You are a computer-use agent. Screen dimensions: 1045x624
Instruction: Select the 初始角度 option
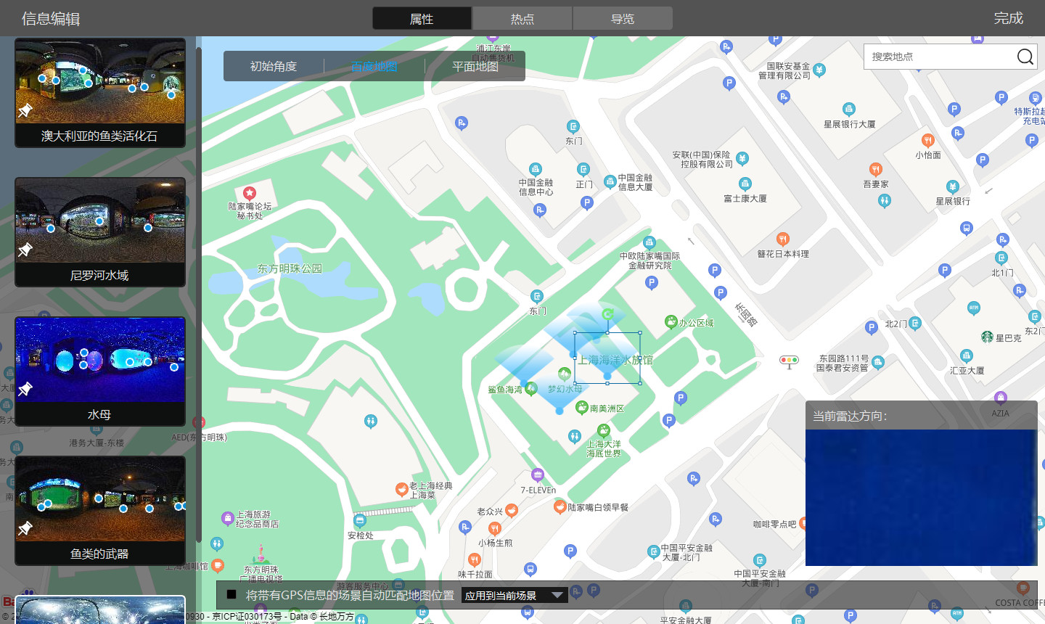click(274, 66)
